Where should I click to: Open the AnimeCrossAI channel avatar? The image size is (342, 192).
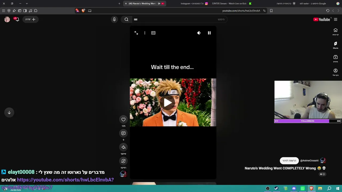323,161
